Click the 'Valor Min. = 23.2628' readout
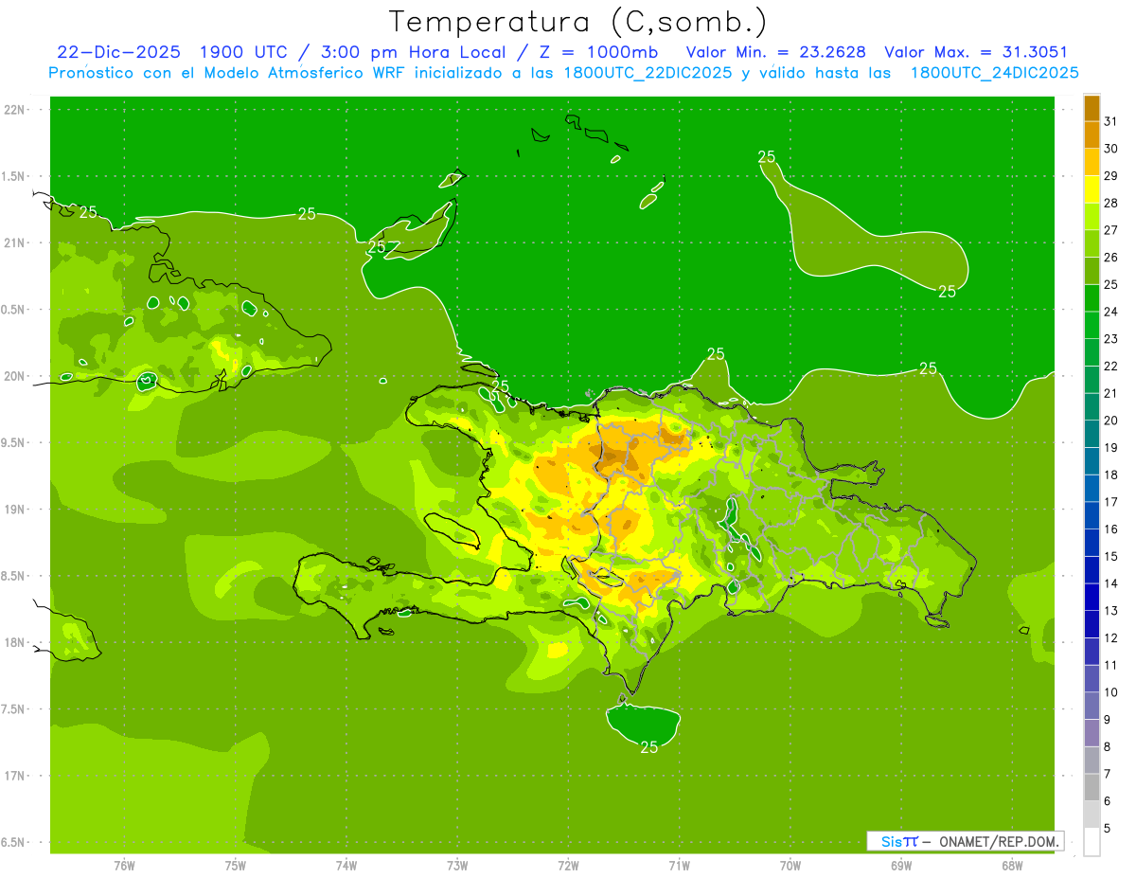Viewport: 1136px width, 878px height. 775,52
